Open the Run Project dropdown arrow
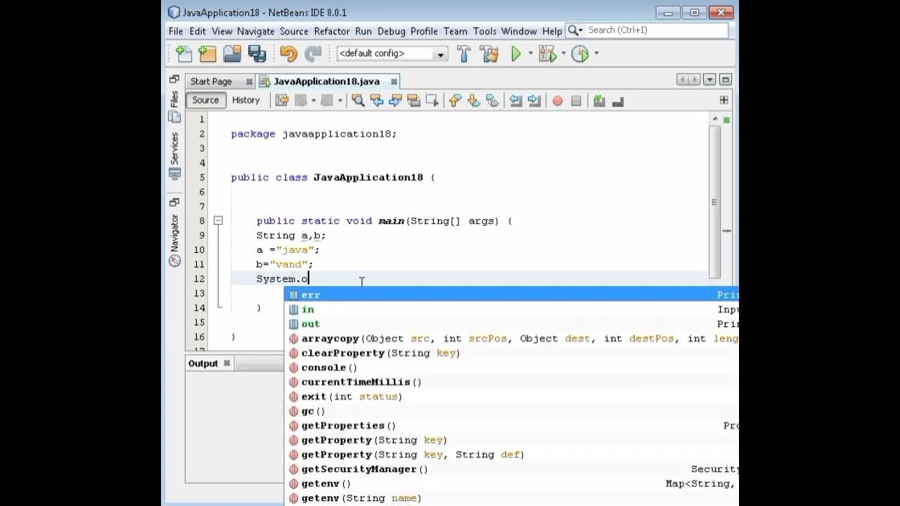The image size is (900, 506). 529,53
